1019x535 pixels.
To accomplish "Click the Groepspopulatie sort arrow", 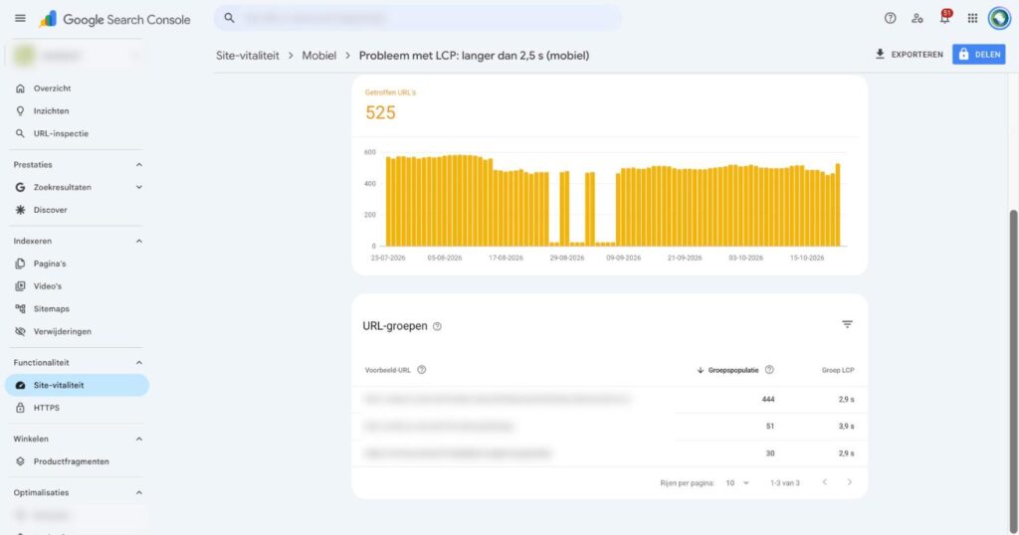I will (700, 370).
